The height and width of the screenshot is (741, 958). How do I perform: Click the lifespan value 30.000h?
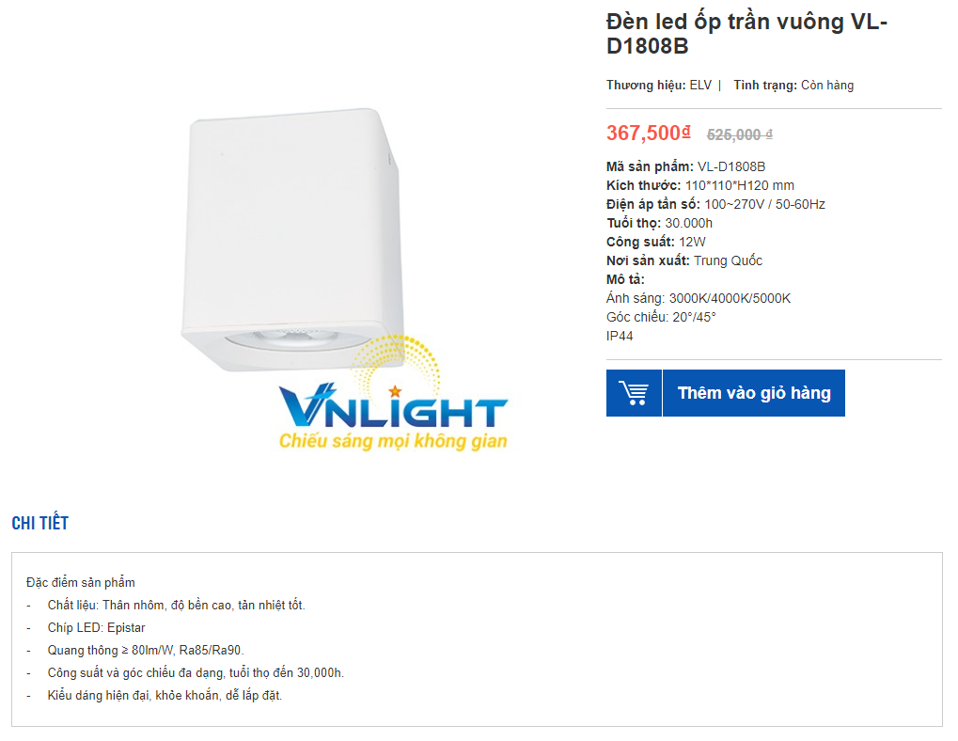pos(689,223)
